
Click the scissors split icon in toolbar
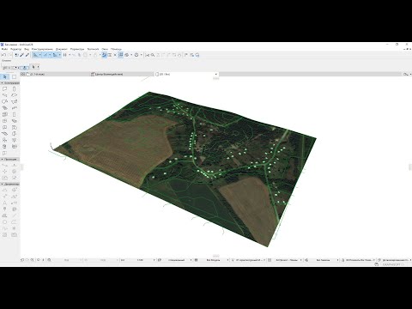point(147,55)
